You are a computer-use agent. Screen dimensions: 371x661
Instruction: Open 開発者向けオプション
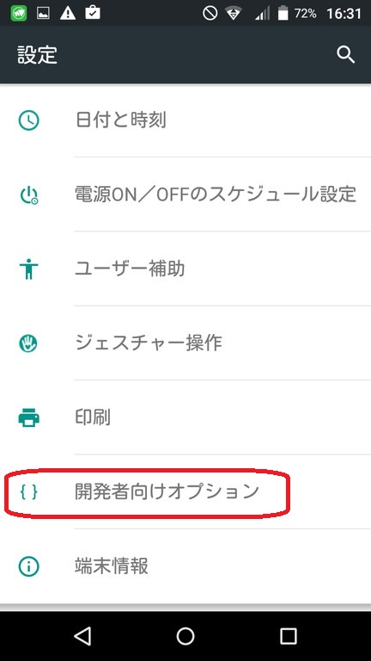[185, 491]
